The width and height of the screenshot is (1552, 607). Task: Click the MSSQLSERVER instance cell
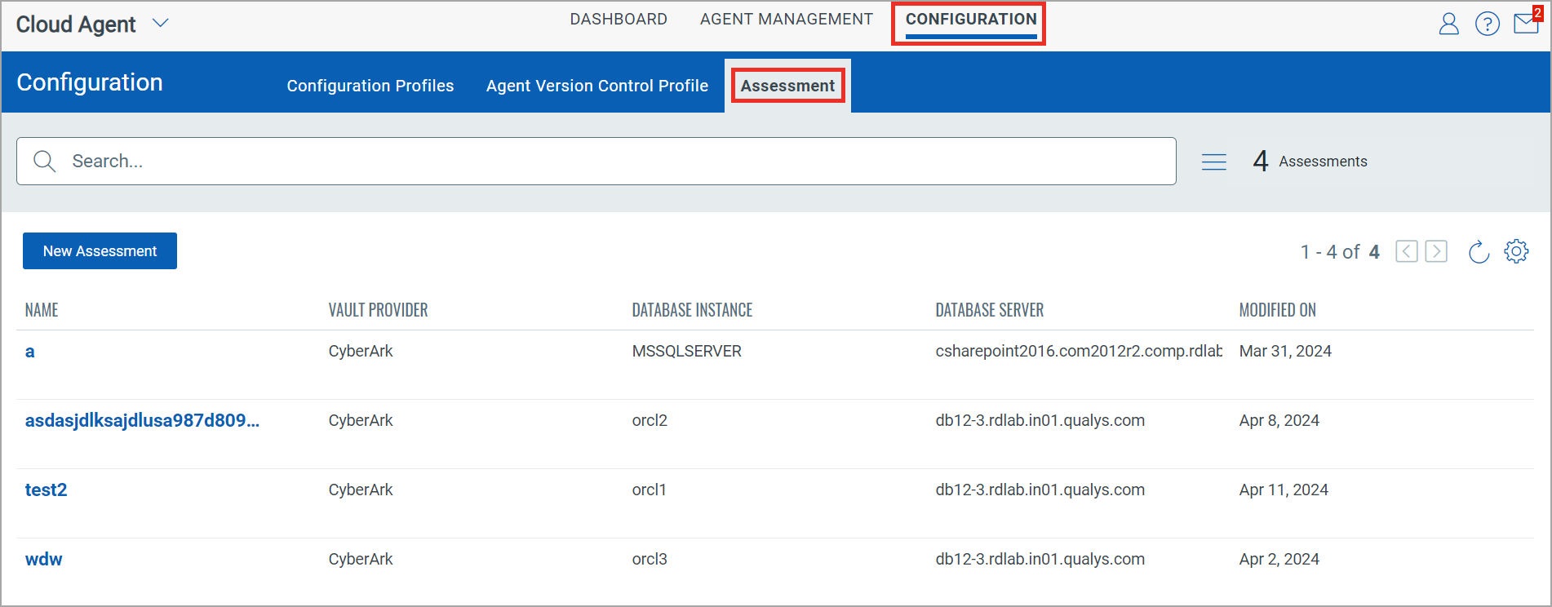(x=686, y=352)
